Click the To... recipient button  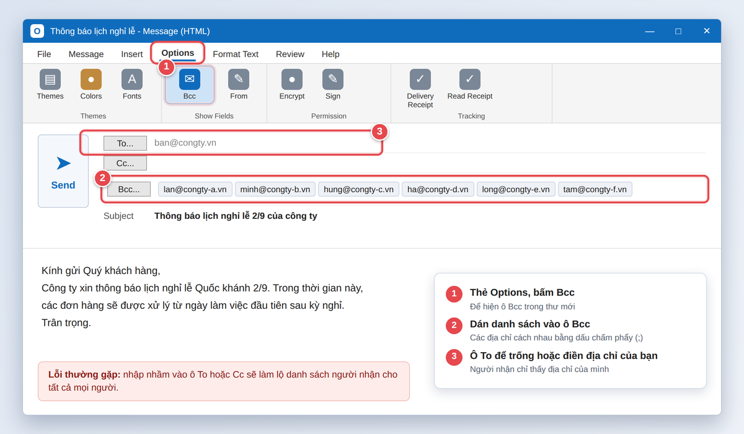click(125, 143)
